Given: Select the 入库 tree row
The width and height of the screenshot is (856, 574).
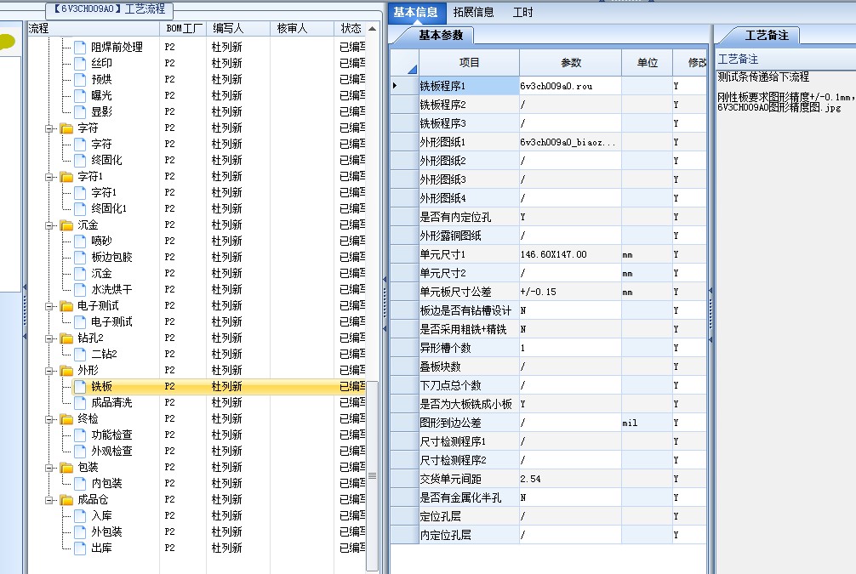Looking at the screenshot, I should pyautogui.click(x=197, y=515).
